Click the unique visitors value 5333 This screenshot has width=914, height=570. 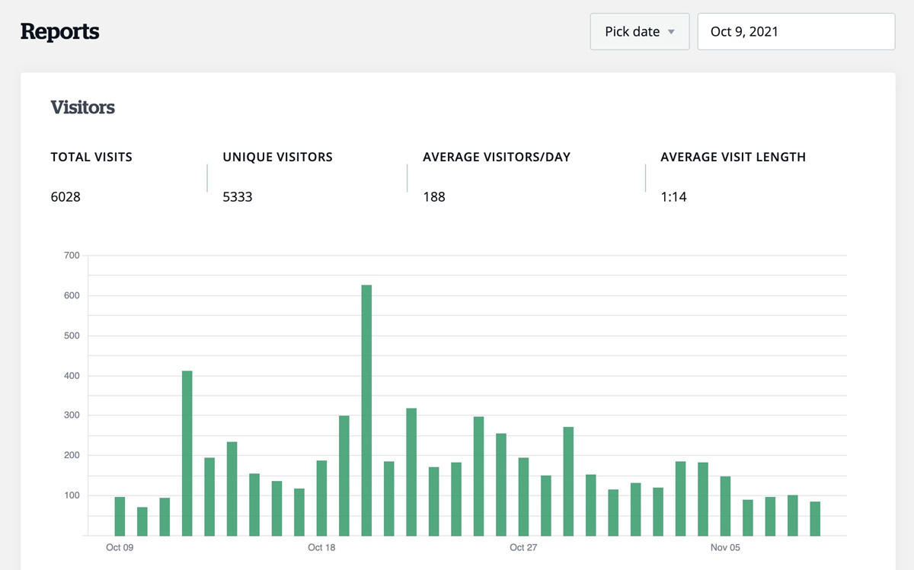point(238,197)
